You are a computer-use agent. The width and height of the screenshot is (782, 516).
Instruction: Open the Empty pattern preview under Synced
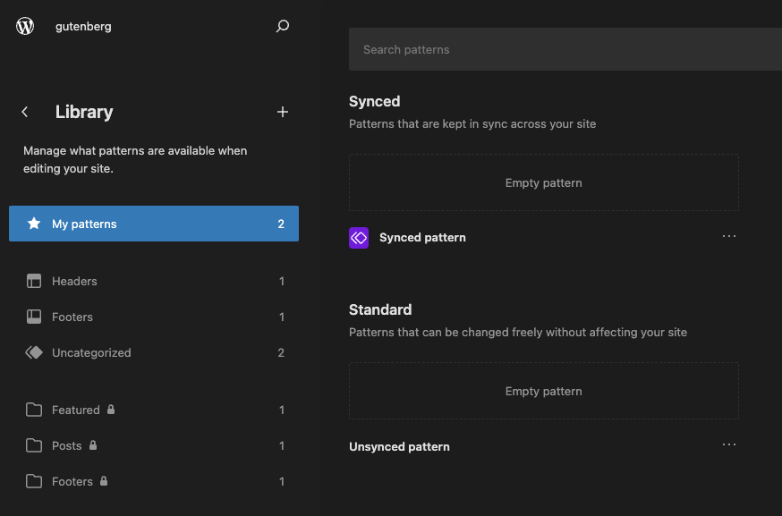pos(543,182)
